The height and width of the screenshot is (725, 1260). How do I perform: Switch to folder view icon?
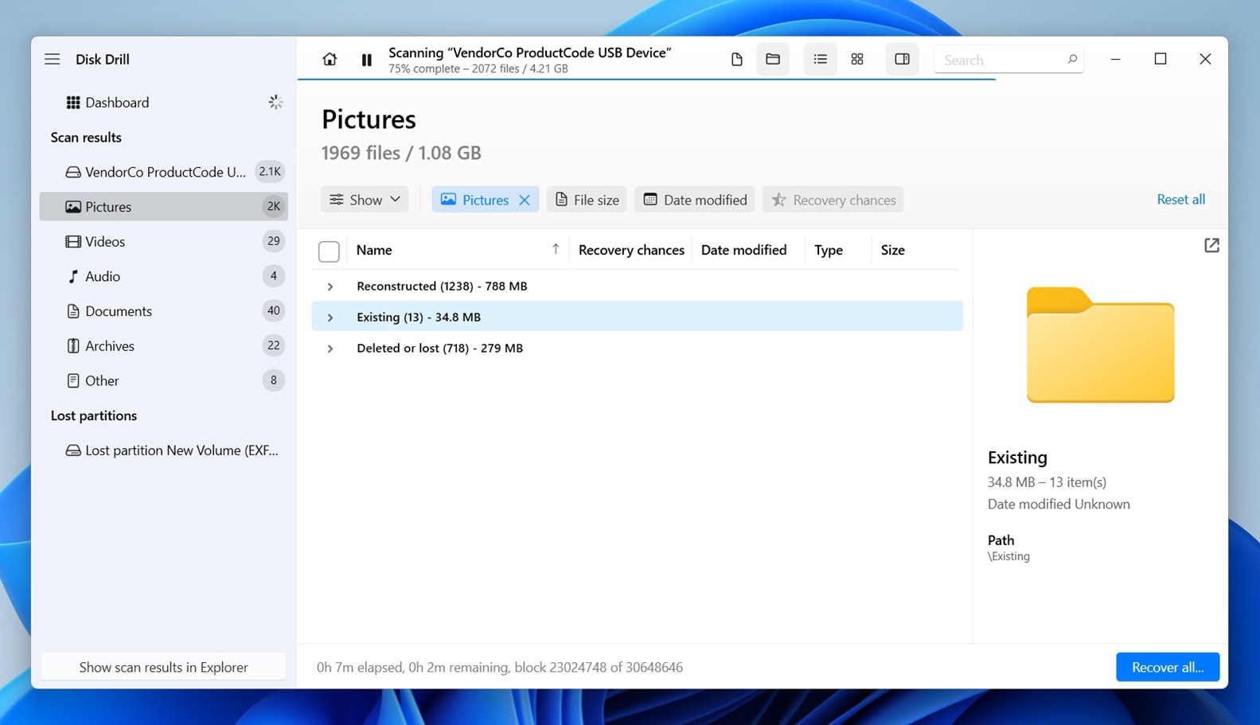pos(772,60)
